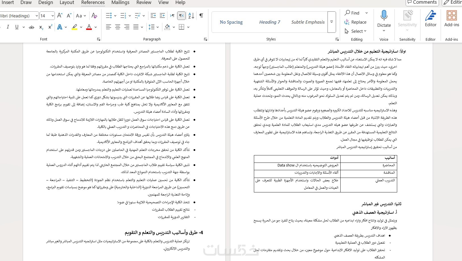Open the Comments pane
This screenshot has width=462, height=261.
[x=422, y=3]
